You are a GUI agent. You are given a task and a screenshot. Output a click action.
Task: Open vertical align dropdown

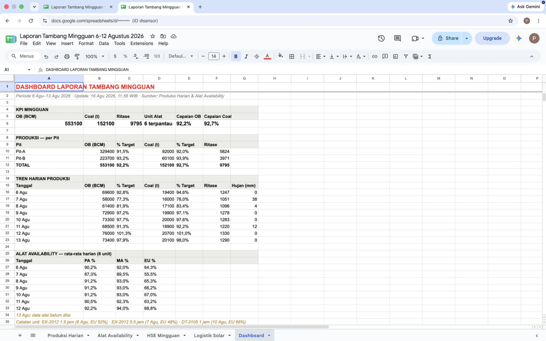coord(334,57)
